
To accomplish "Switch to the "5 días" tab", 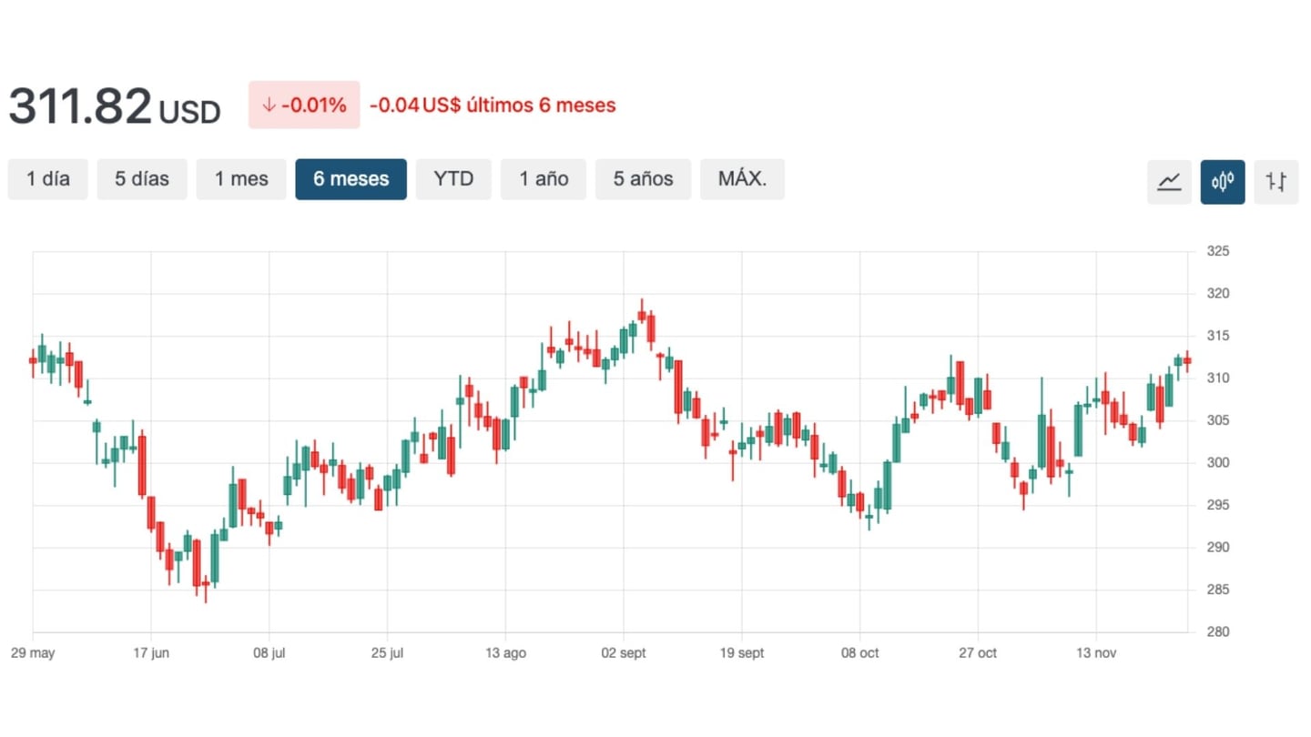I will (142, 179).
